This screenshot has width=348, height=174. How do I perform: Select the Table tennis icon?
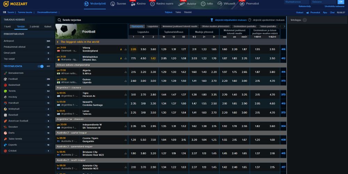(x=5, y=139)
